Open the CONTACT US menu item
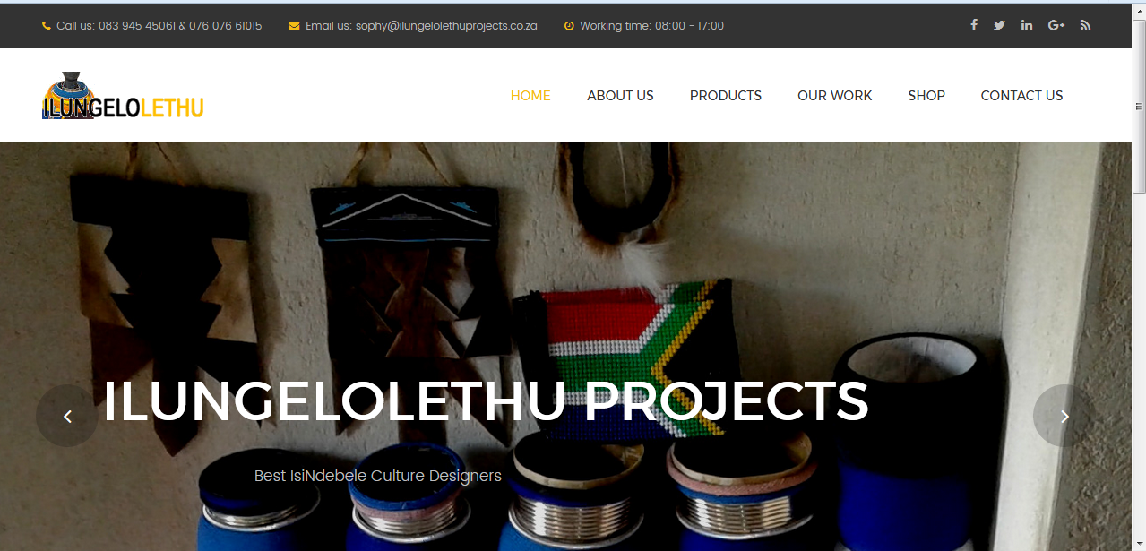Screen dimensions: 1146x551 coord(1021,96)
